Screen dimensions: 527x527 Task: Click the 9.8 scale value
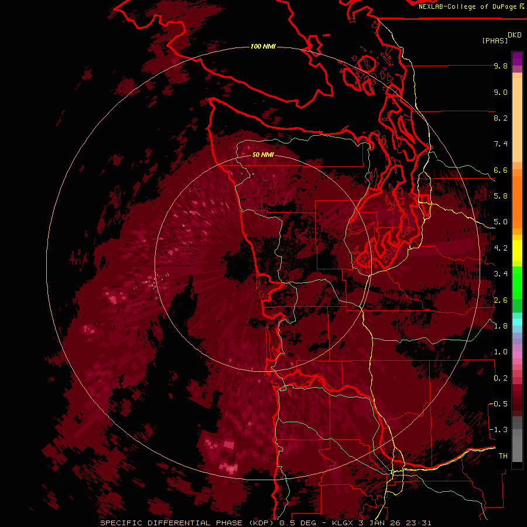tap(501, 66)
